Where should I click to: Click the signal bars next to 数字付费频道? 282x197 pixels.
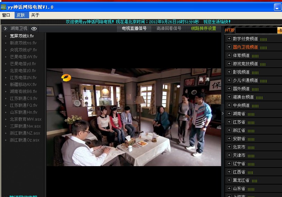point(264,39)
